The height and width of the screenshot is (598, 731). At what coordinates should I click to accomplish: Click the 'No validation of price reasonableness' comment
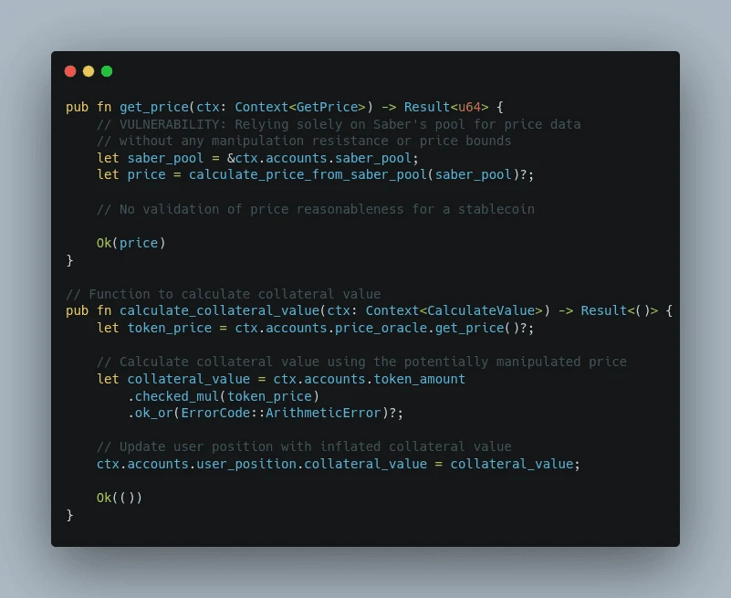(x=315, y=209)
